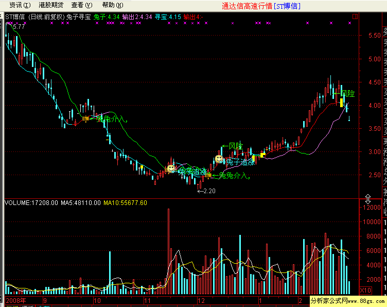Click the X10 multiplier label
Screen dimensions: 387x307
pos(365,290)
